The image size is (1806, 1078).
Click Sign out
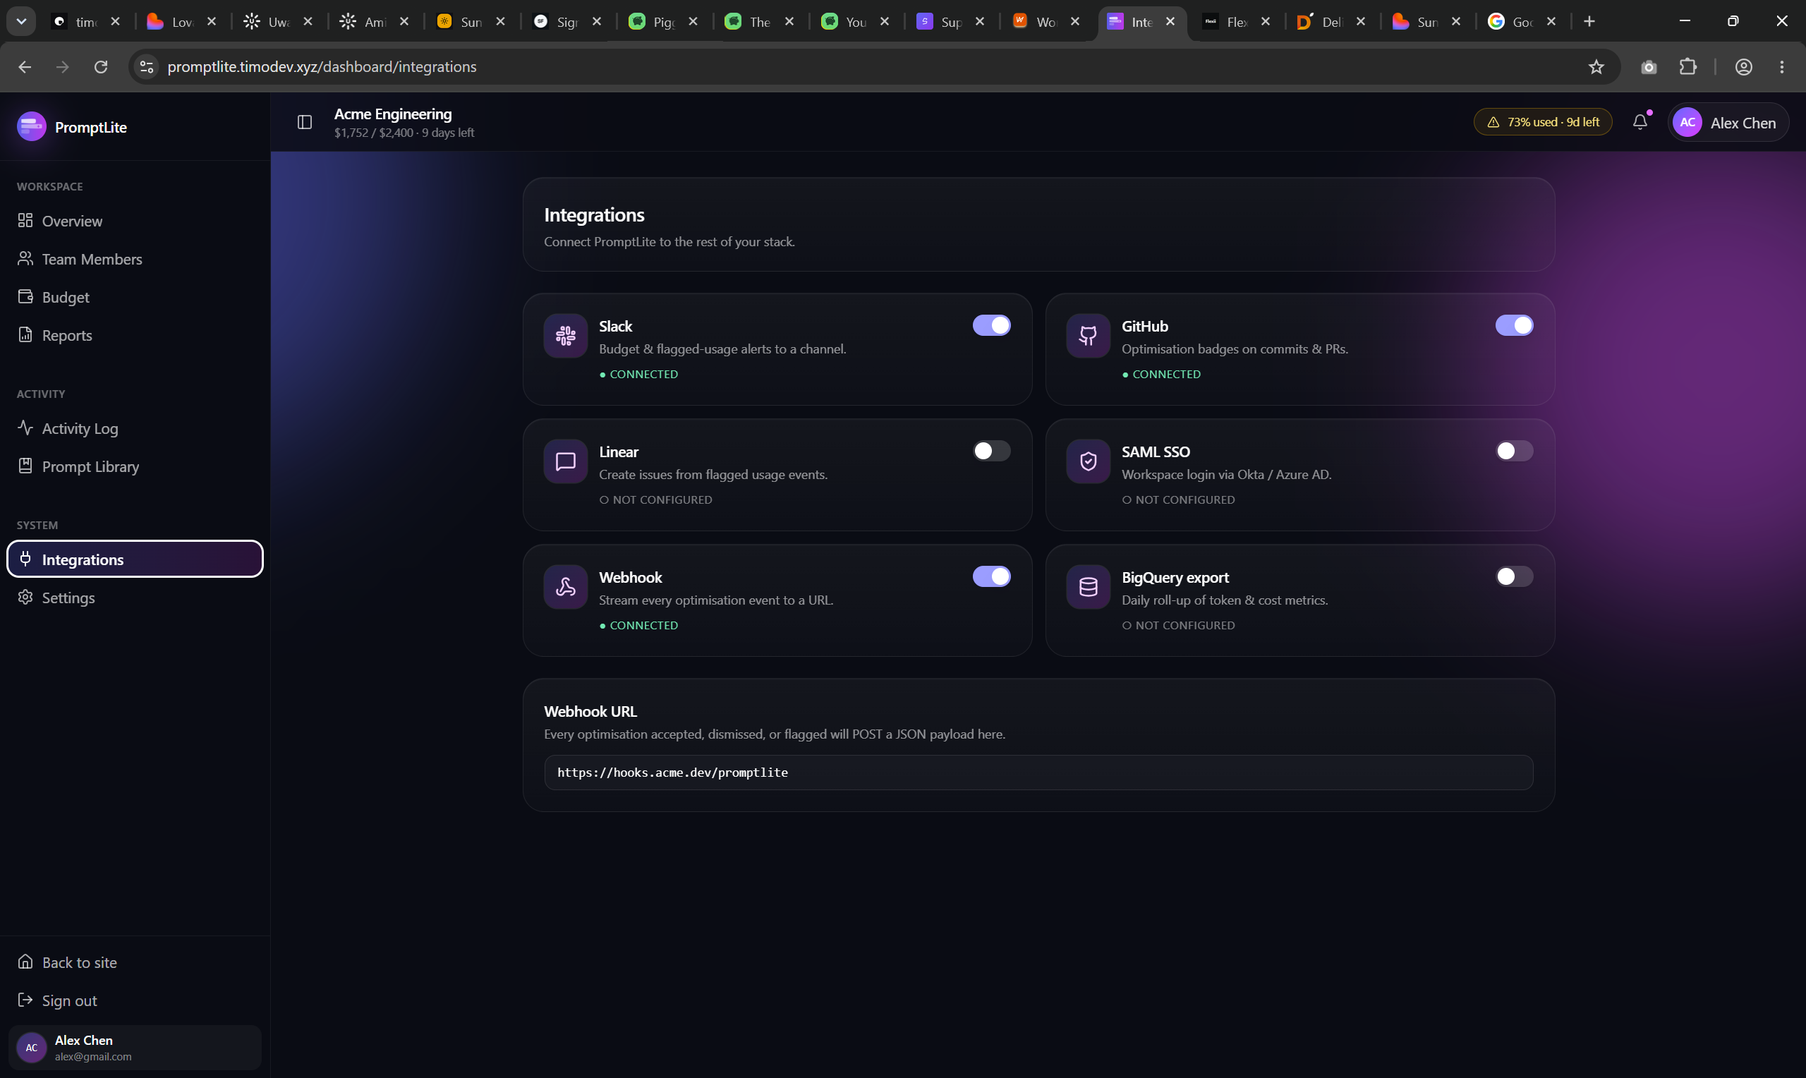pyautogui.click(x=135, y=1001)
